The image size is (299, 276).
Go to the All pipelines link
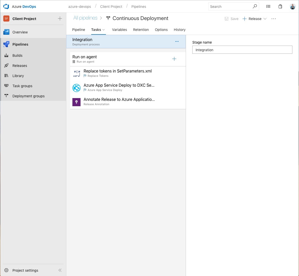click(85, 18)
